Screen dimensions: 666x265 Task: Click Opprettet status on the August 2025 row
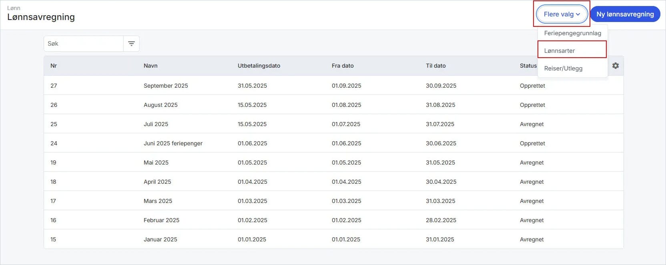coord(532,105)
